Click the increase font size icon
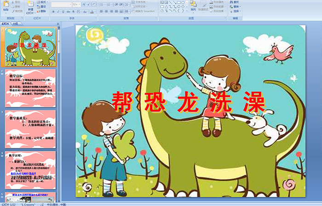This screenshot has height=206, width=322. tap(82, 4)
